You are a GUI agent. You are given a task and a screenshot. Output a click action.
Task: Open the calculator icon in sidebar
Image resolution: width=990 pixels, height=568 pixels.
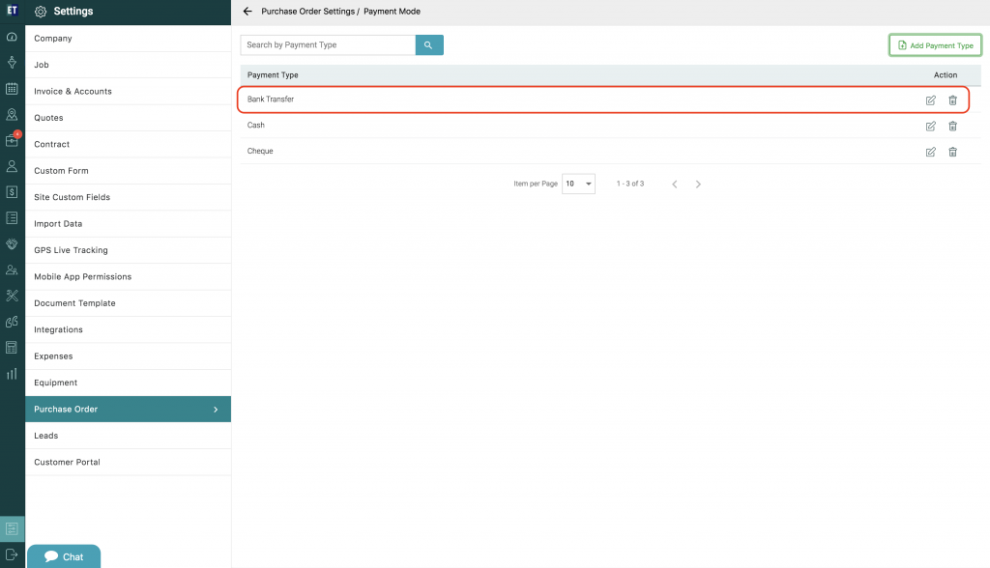click(12, 347)
